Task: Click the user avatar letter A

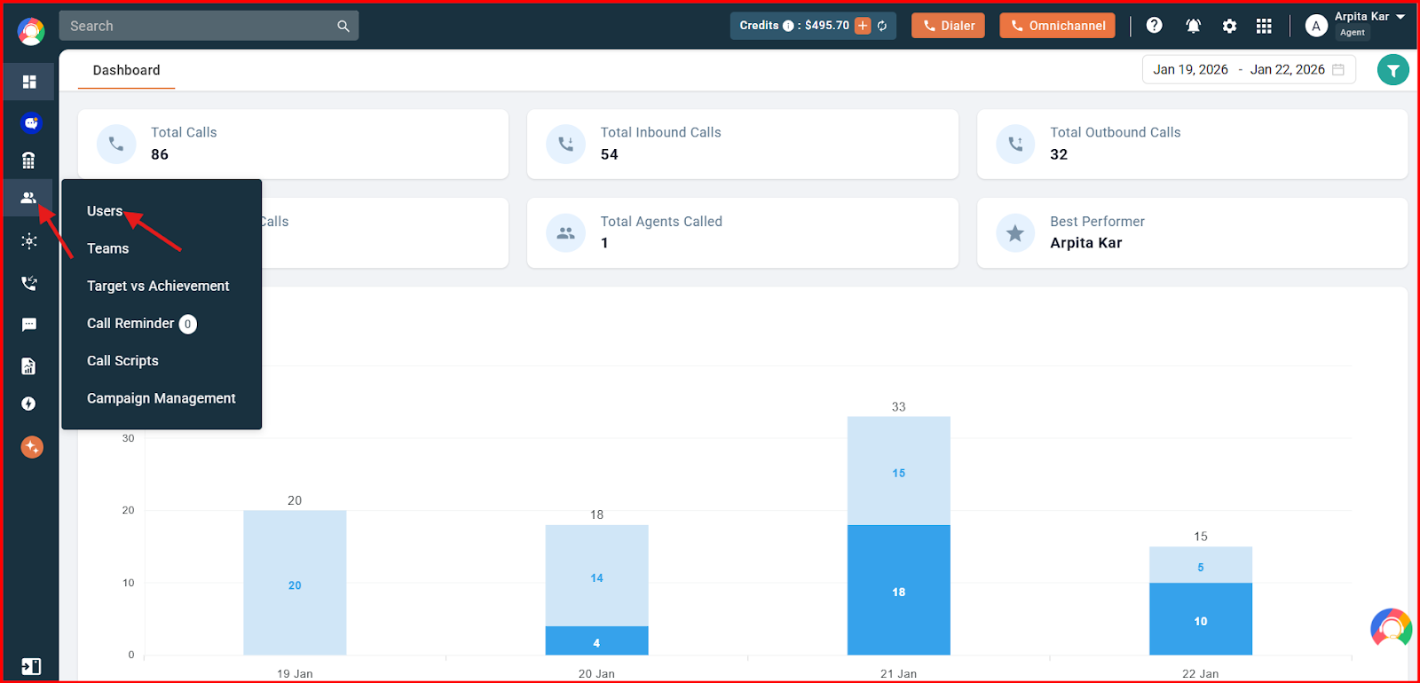Action: click(1316, 26)
